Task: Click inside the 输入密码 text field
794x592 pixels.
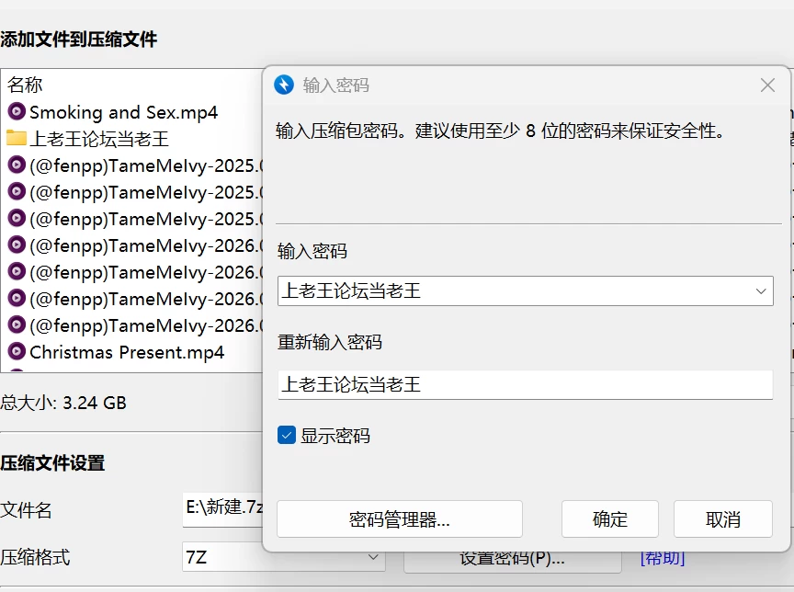Action: pyautogui.click(x=514, y=290)
